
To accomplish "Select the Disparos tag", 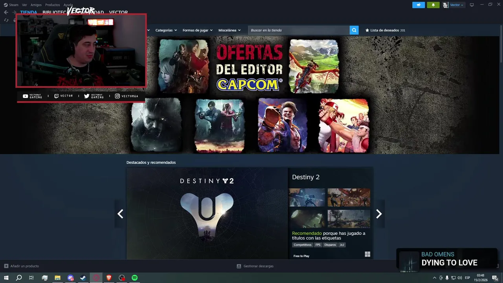I will click(330, 245).
